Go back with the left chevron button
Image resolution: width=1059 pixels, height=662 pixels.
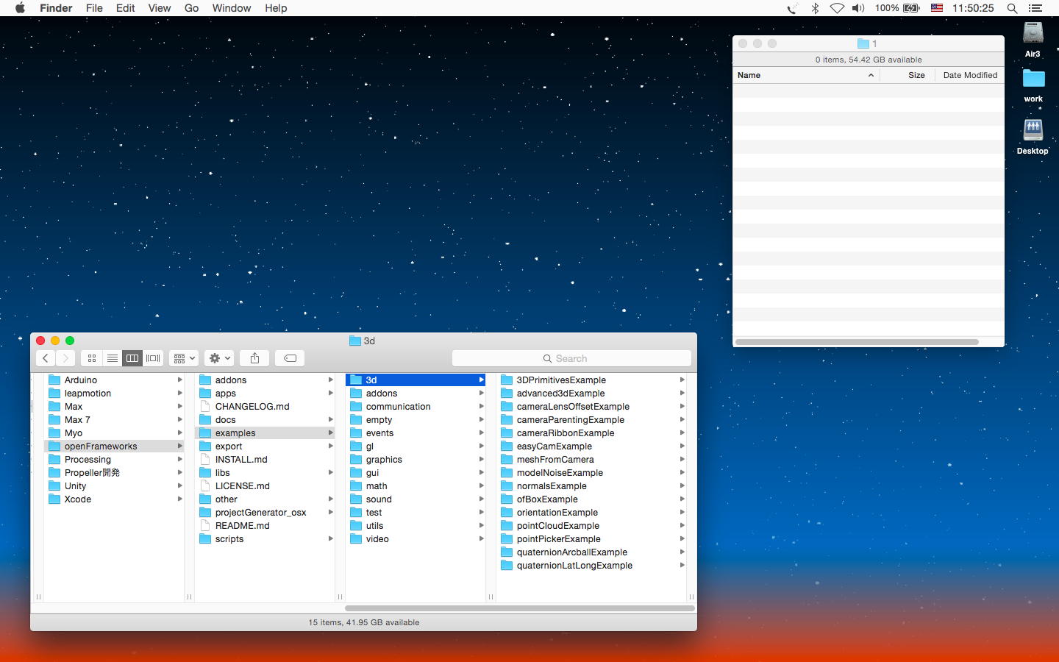[46, 358]
